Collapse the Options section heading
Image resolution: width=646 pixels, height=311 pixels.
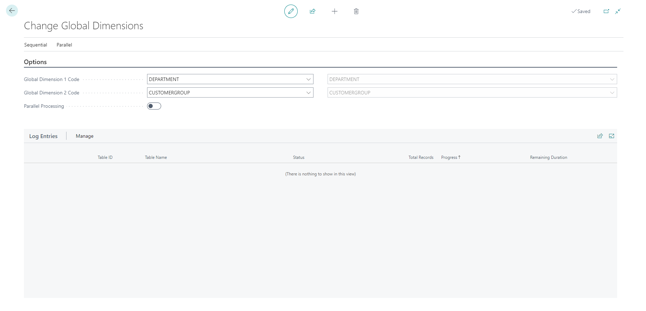coord(35,62)
